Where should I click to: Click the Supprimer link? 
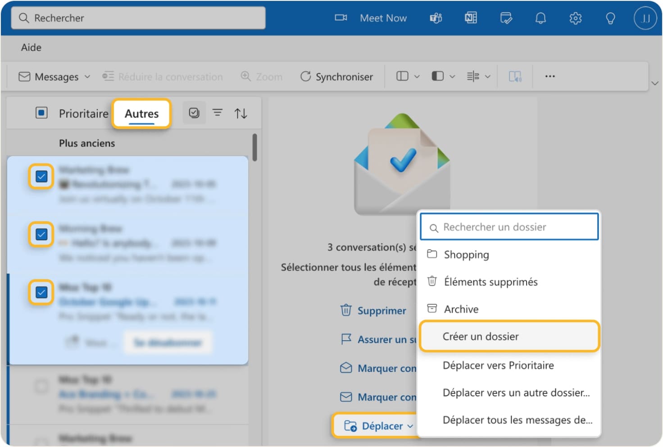pos(381,310)
